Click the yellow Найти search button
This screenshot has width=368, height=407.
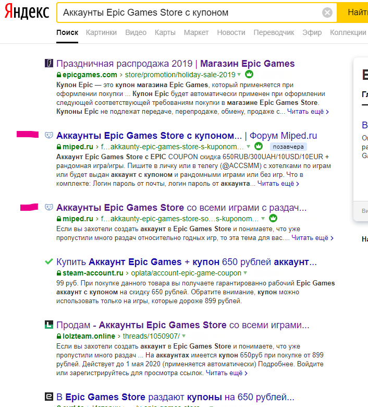coord(352,13)
